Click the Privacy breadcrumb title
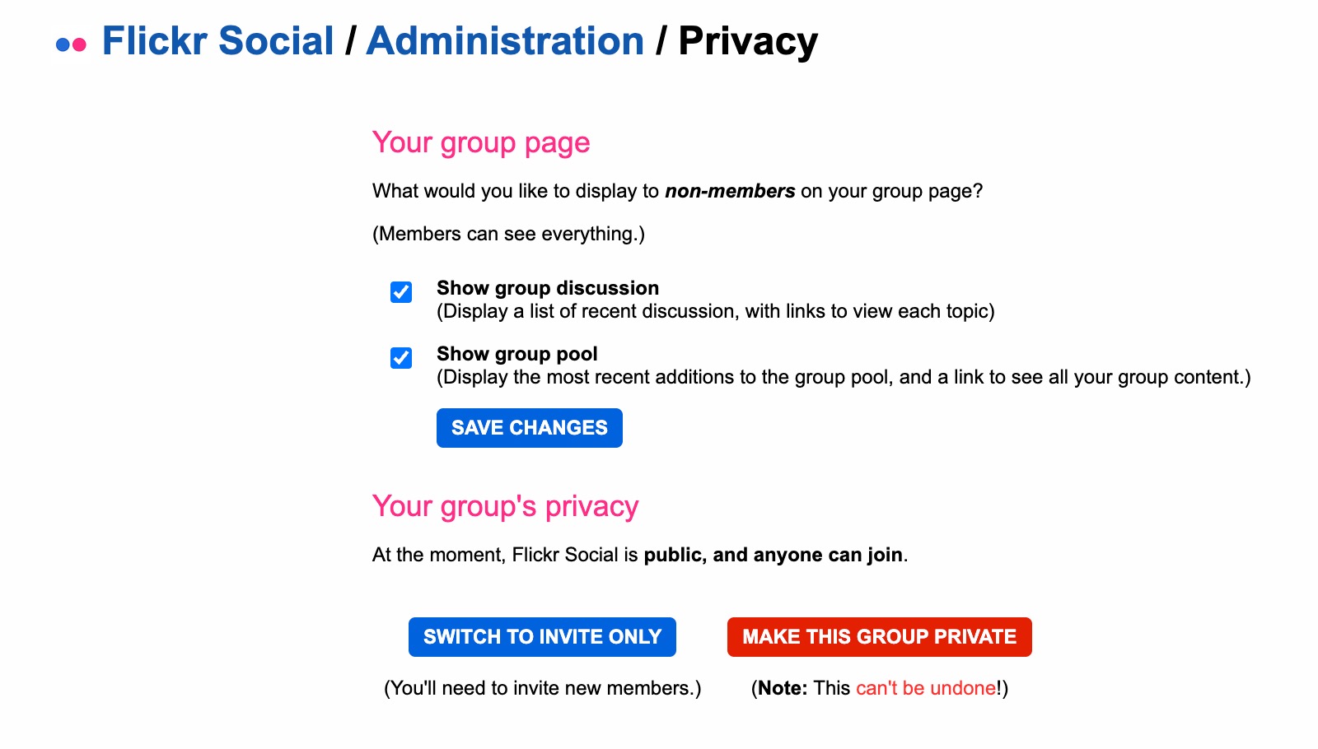 pos(748,42)
